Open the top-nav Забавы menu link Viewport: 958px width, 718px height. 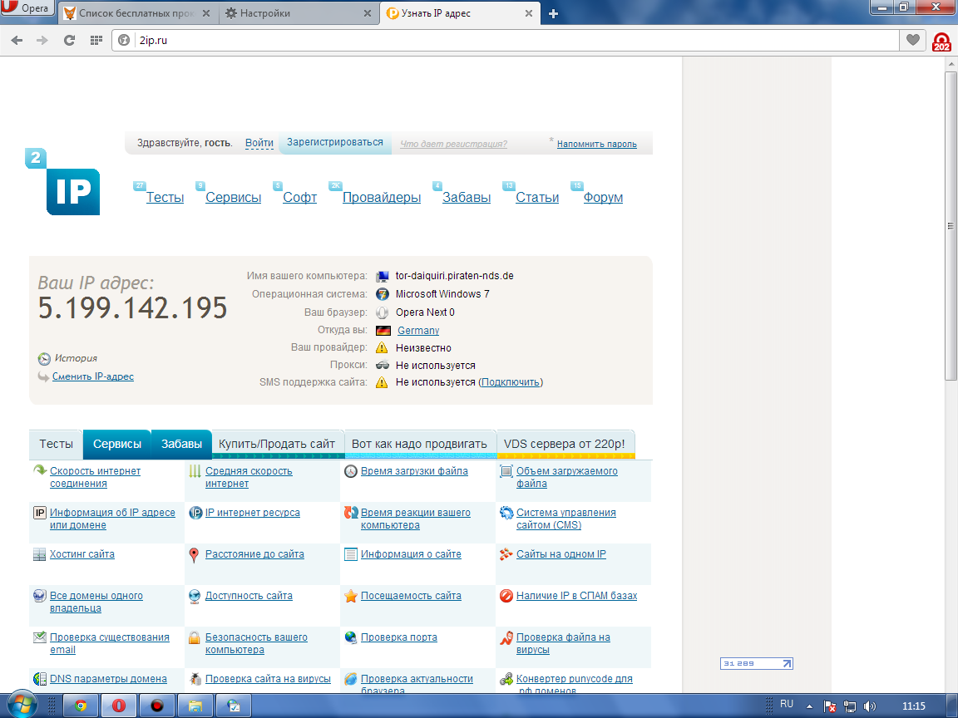click(x=467, y=197)
